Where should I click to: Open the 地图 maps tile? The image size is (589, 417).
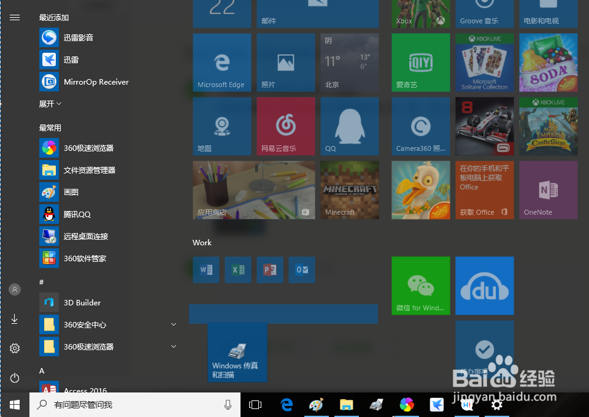point(221,126)
